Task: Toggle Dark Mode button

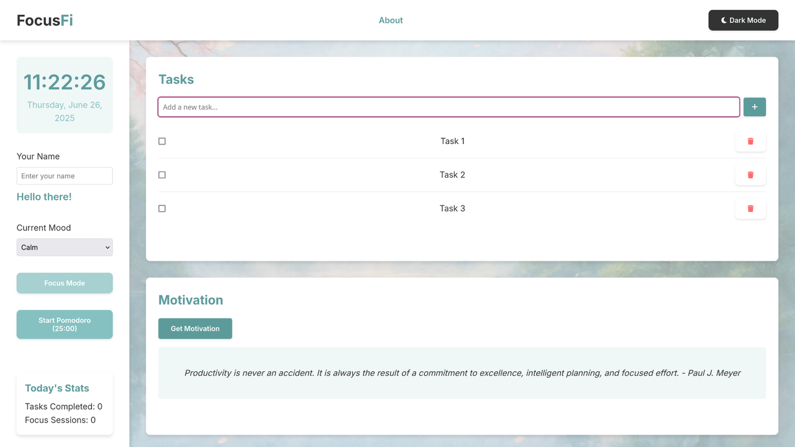Action: (x=743, y=20)
